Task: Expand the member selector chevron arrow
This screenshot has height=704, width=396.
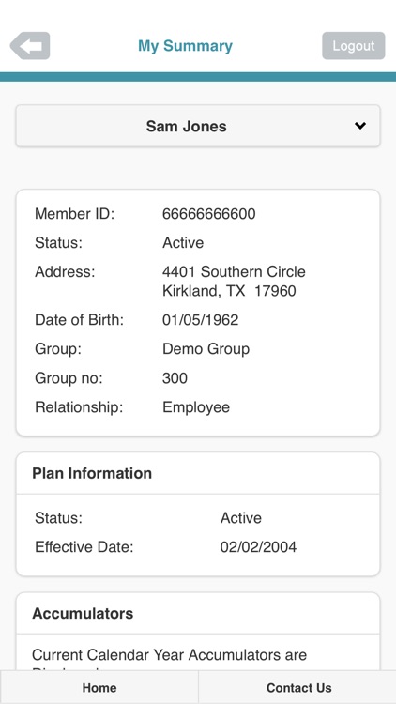Action: pos(360,126)
